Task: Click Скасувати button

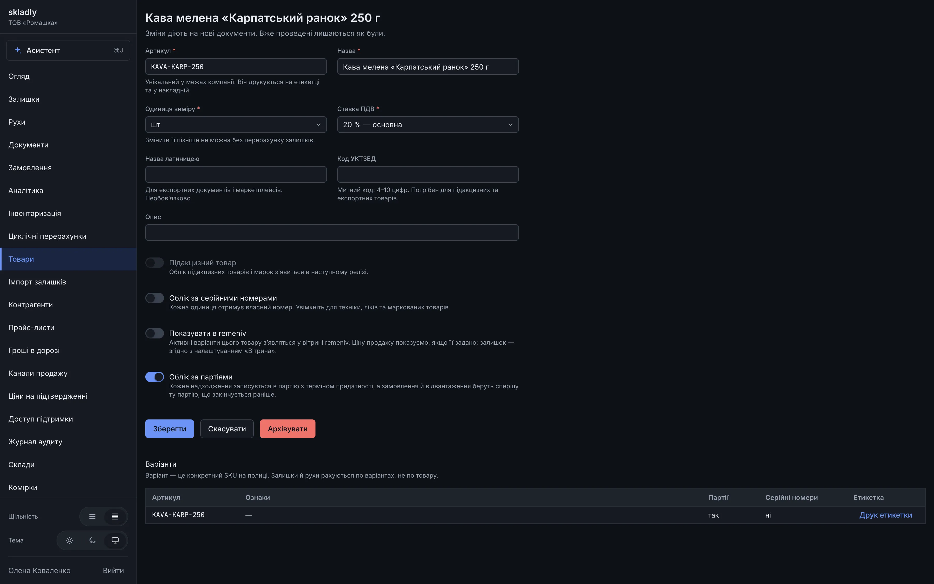Action: click(x=227, y=429)
